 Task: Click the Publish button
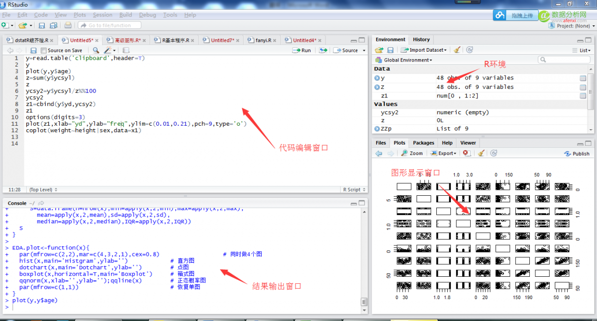(577, 154)
